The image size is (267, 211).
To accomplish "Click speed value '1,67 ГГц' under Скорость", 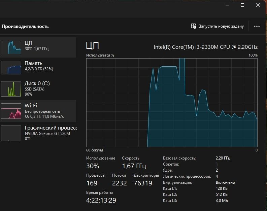I will click(134, 166).
